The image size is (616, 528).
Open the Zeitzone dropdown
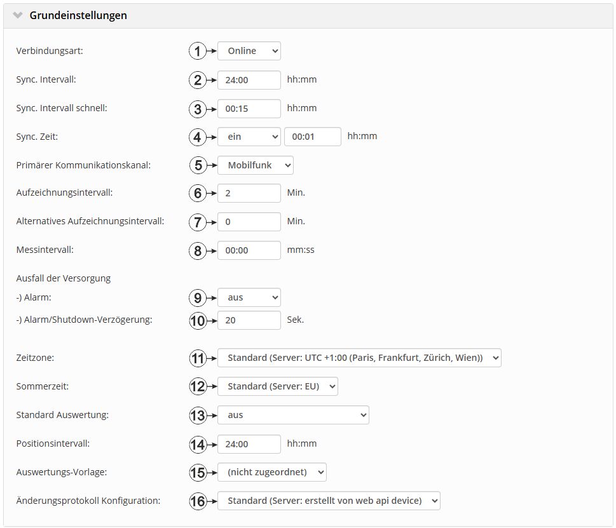tap(359, 358)
